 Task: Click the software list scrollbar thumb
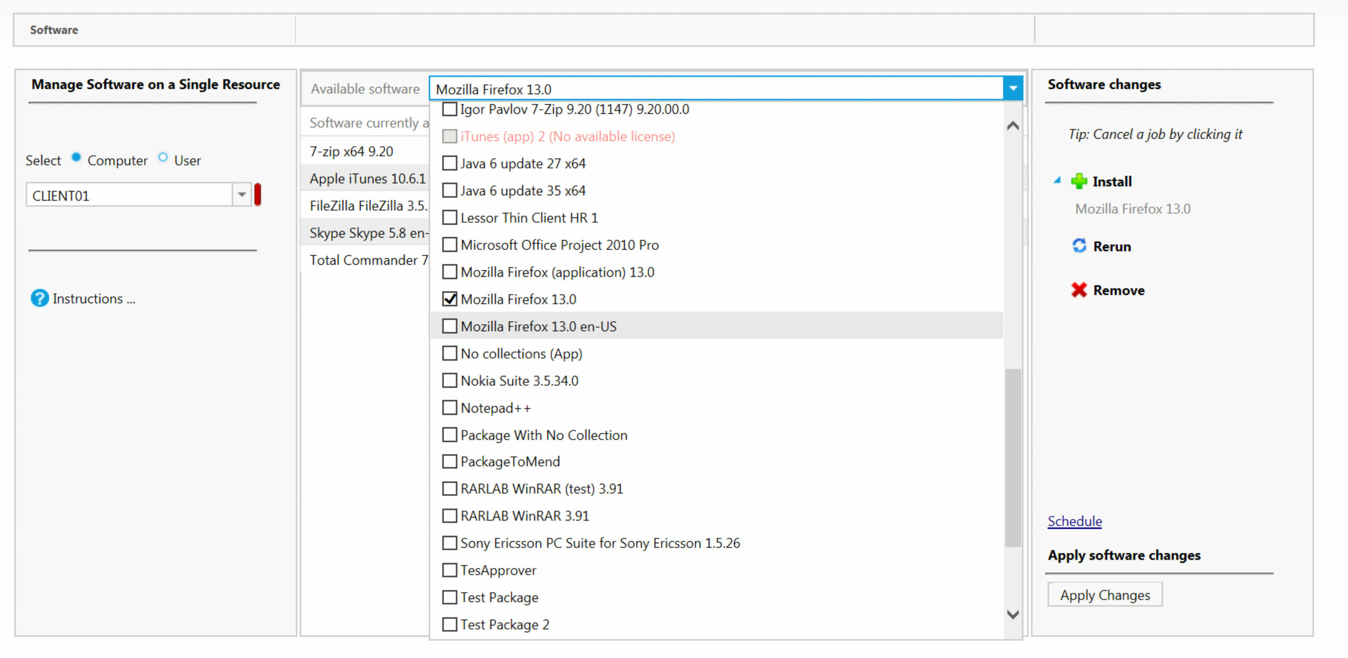coord(1013,457)
